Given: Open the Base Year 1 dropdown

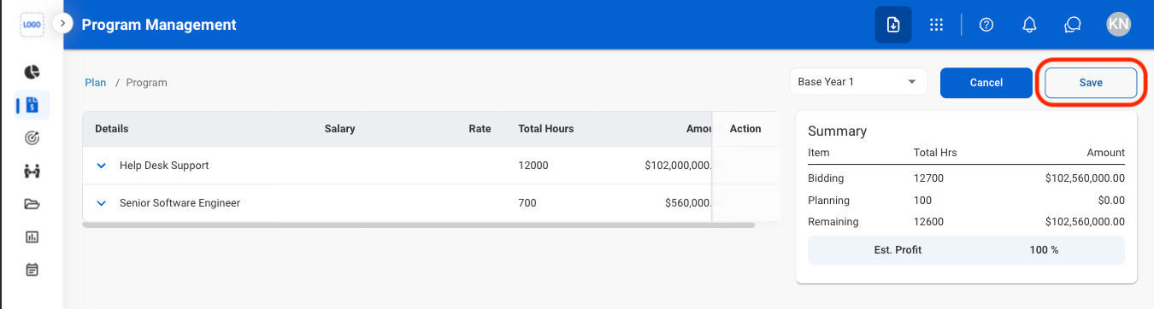Looking at the screenshot, I should tap(858, 82).
